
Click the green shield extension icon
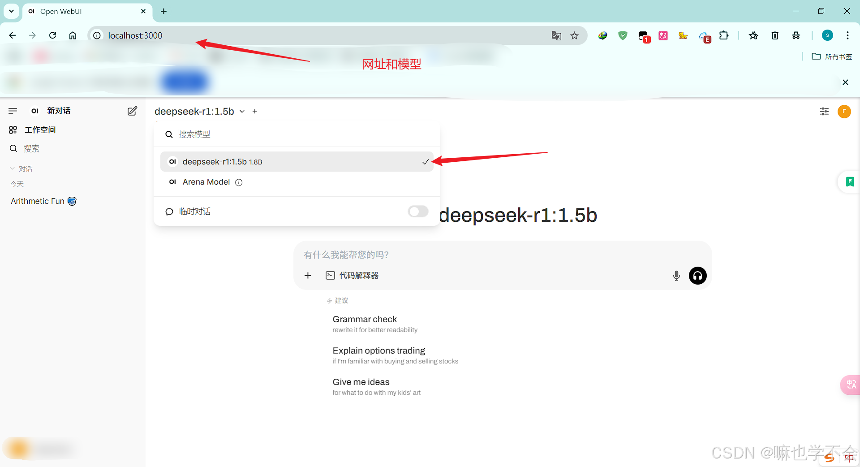(623, 35)
